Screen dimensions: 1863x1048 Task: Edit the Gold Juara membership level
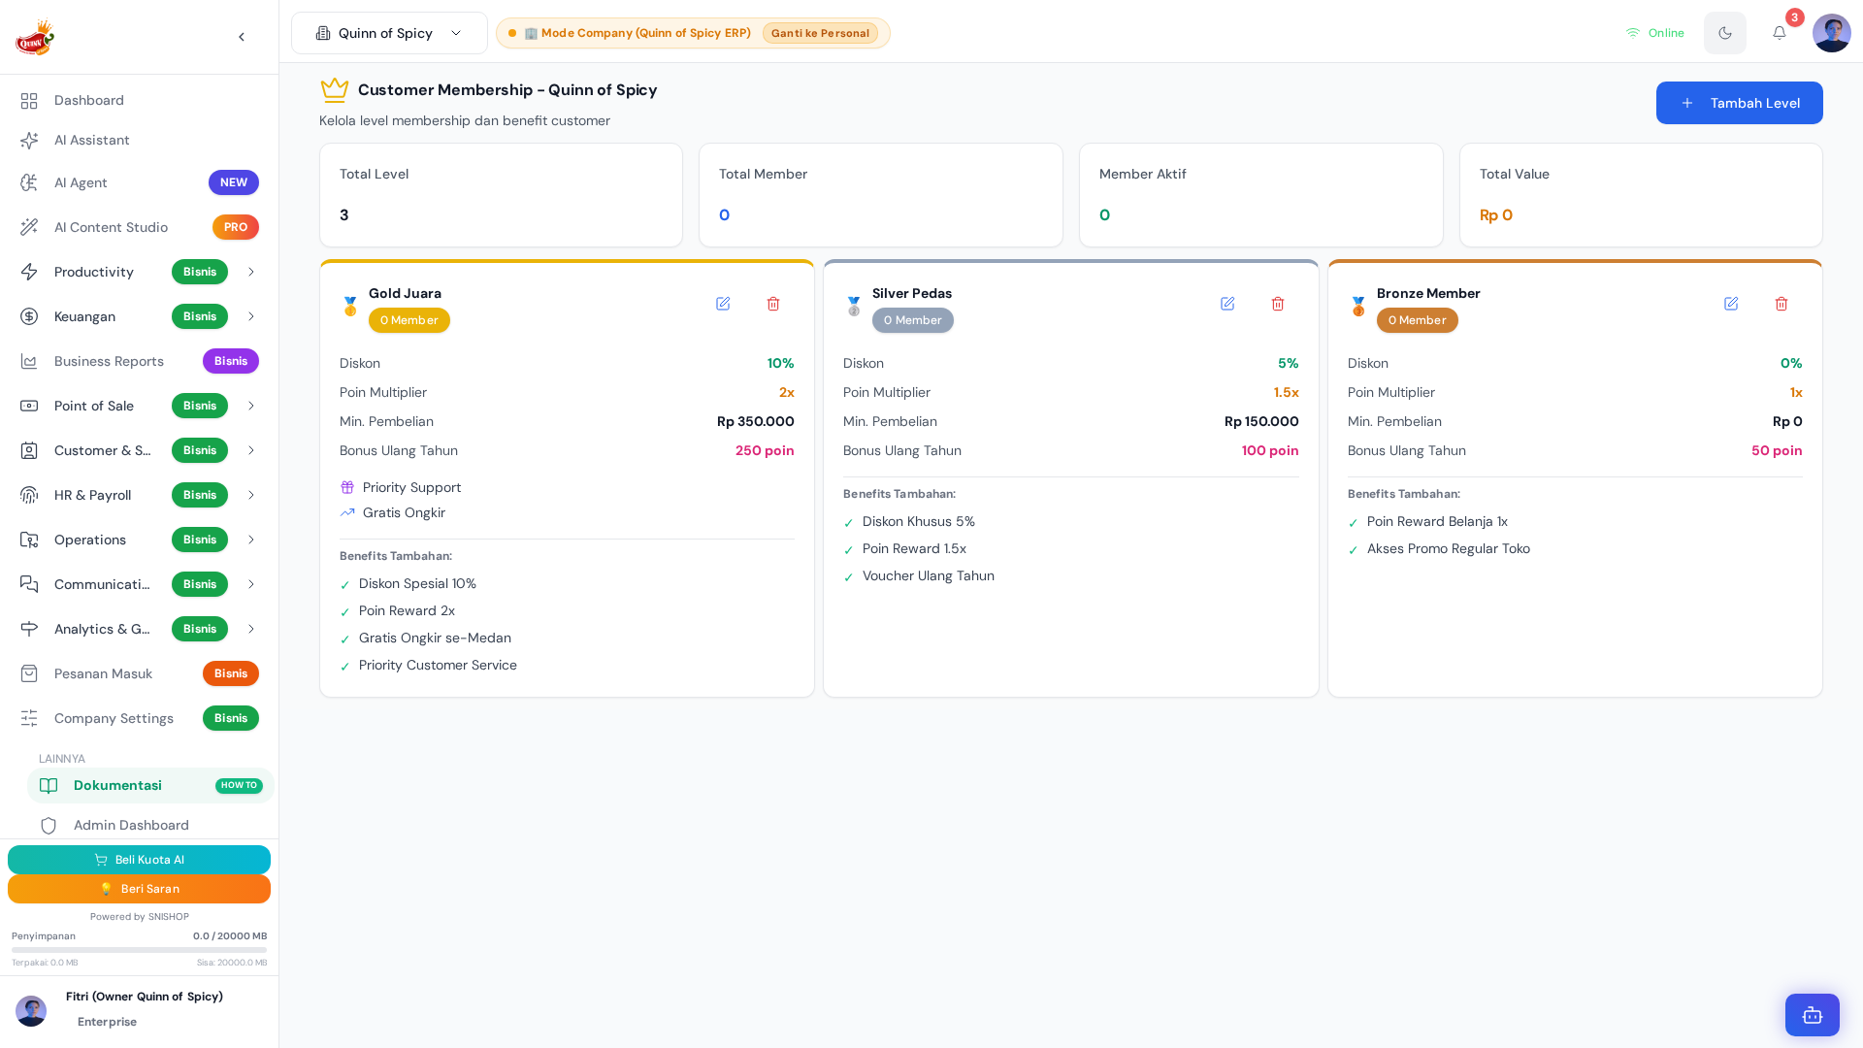point(723,304)
